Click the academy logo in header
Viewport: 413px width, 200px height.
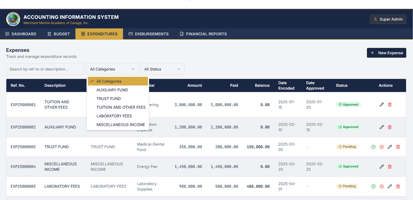13,19
